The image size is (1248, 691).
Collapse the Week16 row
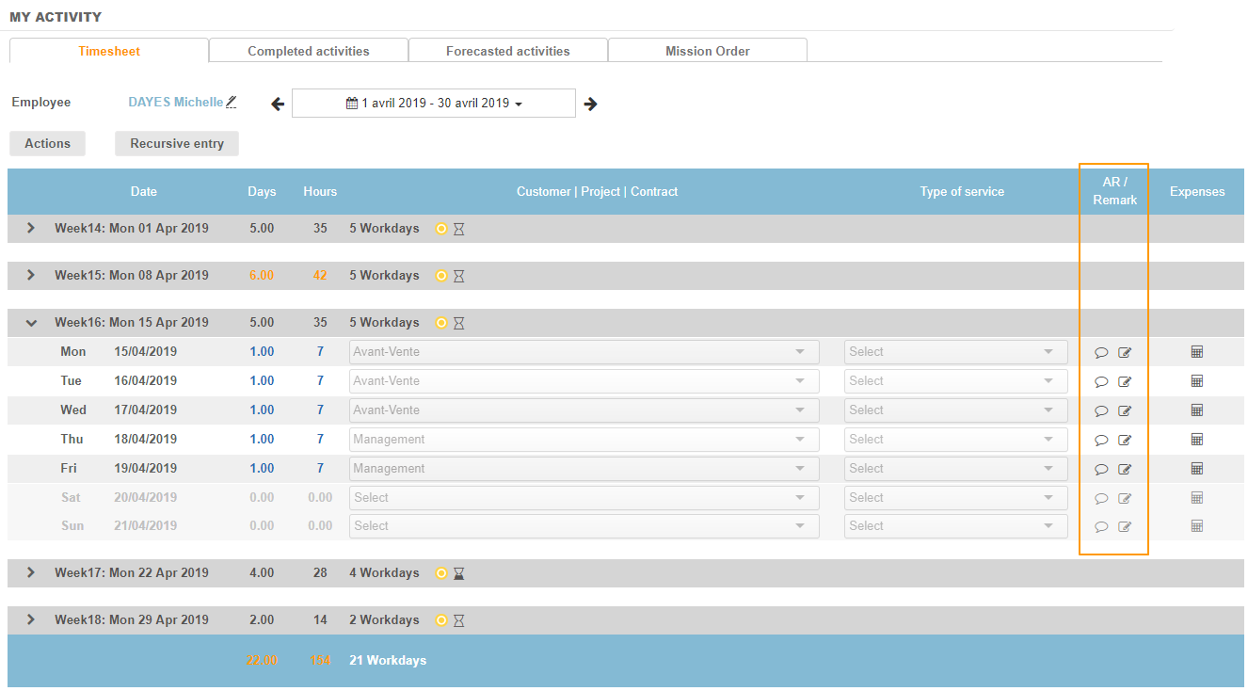[31, 323]
